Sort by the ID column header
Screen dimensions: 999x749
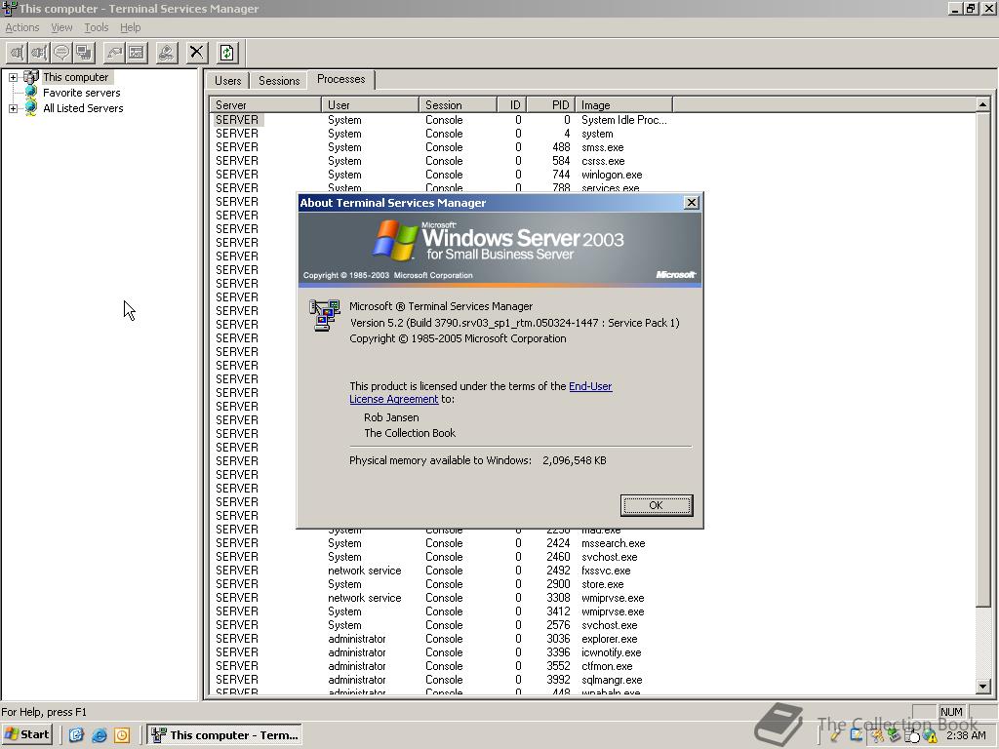pos(511,105)
